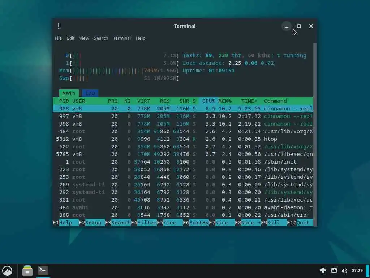The image size is (370, 278).
Task: Click F6 SortBy in htop footer
Action: [x=196, y=223]
